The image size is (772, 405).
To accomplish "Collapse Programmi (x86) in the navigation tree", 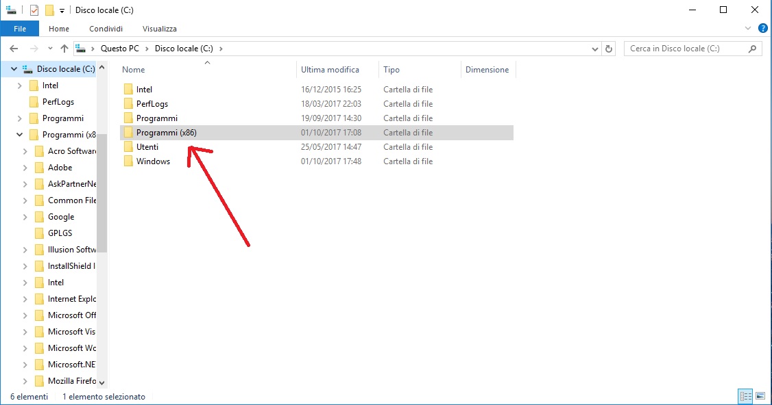I will 20,135.
